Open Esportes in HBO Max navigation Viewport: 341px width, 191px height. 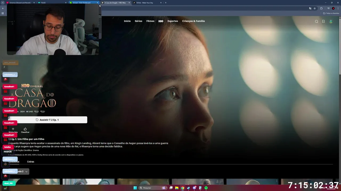173,21
